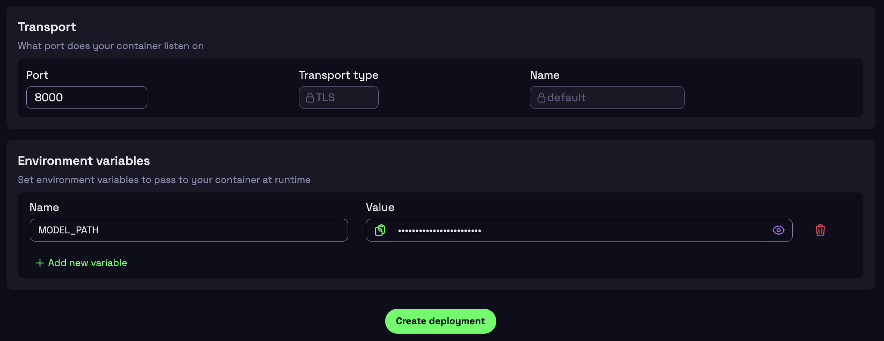The image size is (884, 341).
Task: Click the Transport type label
Action: [339, 75]
